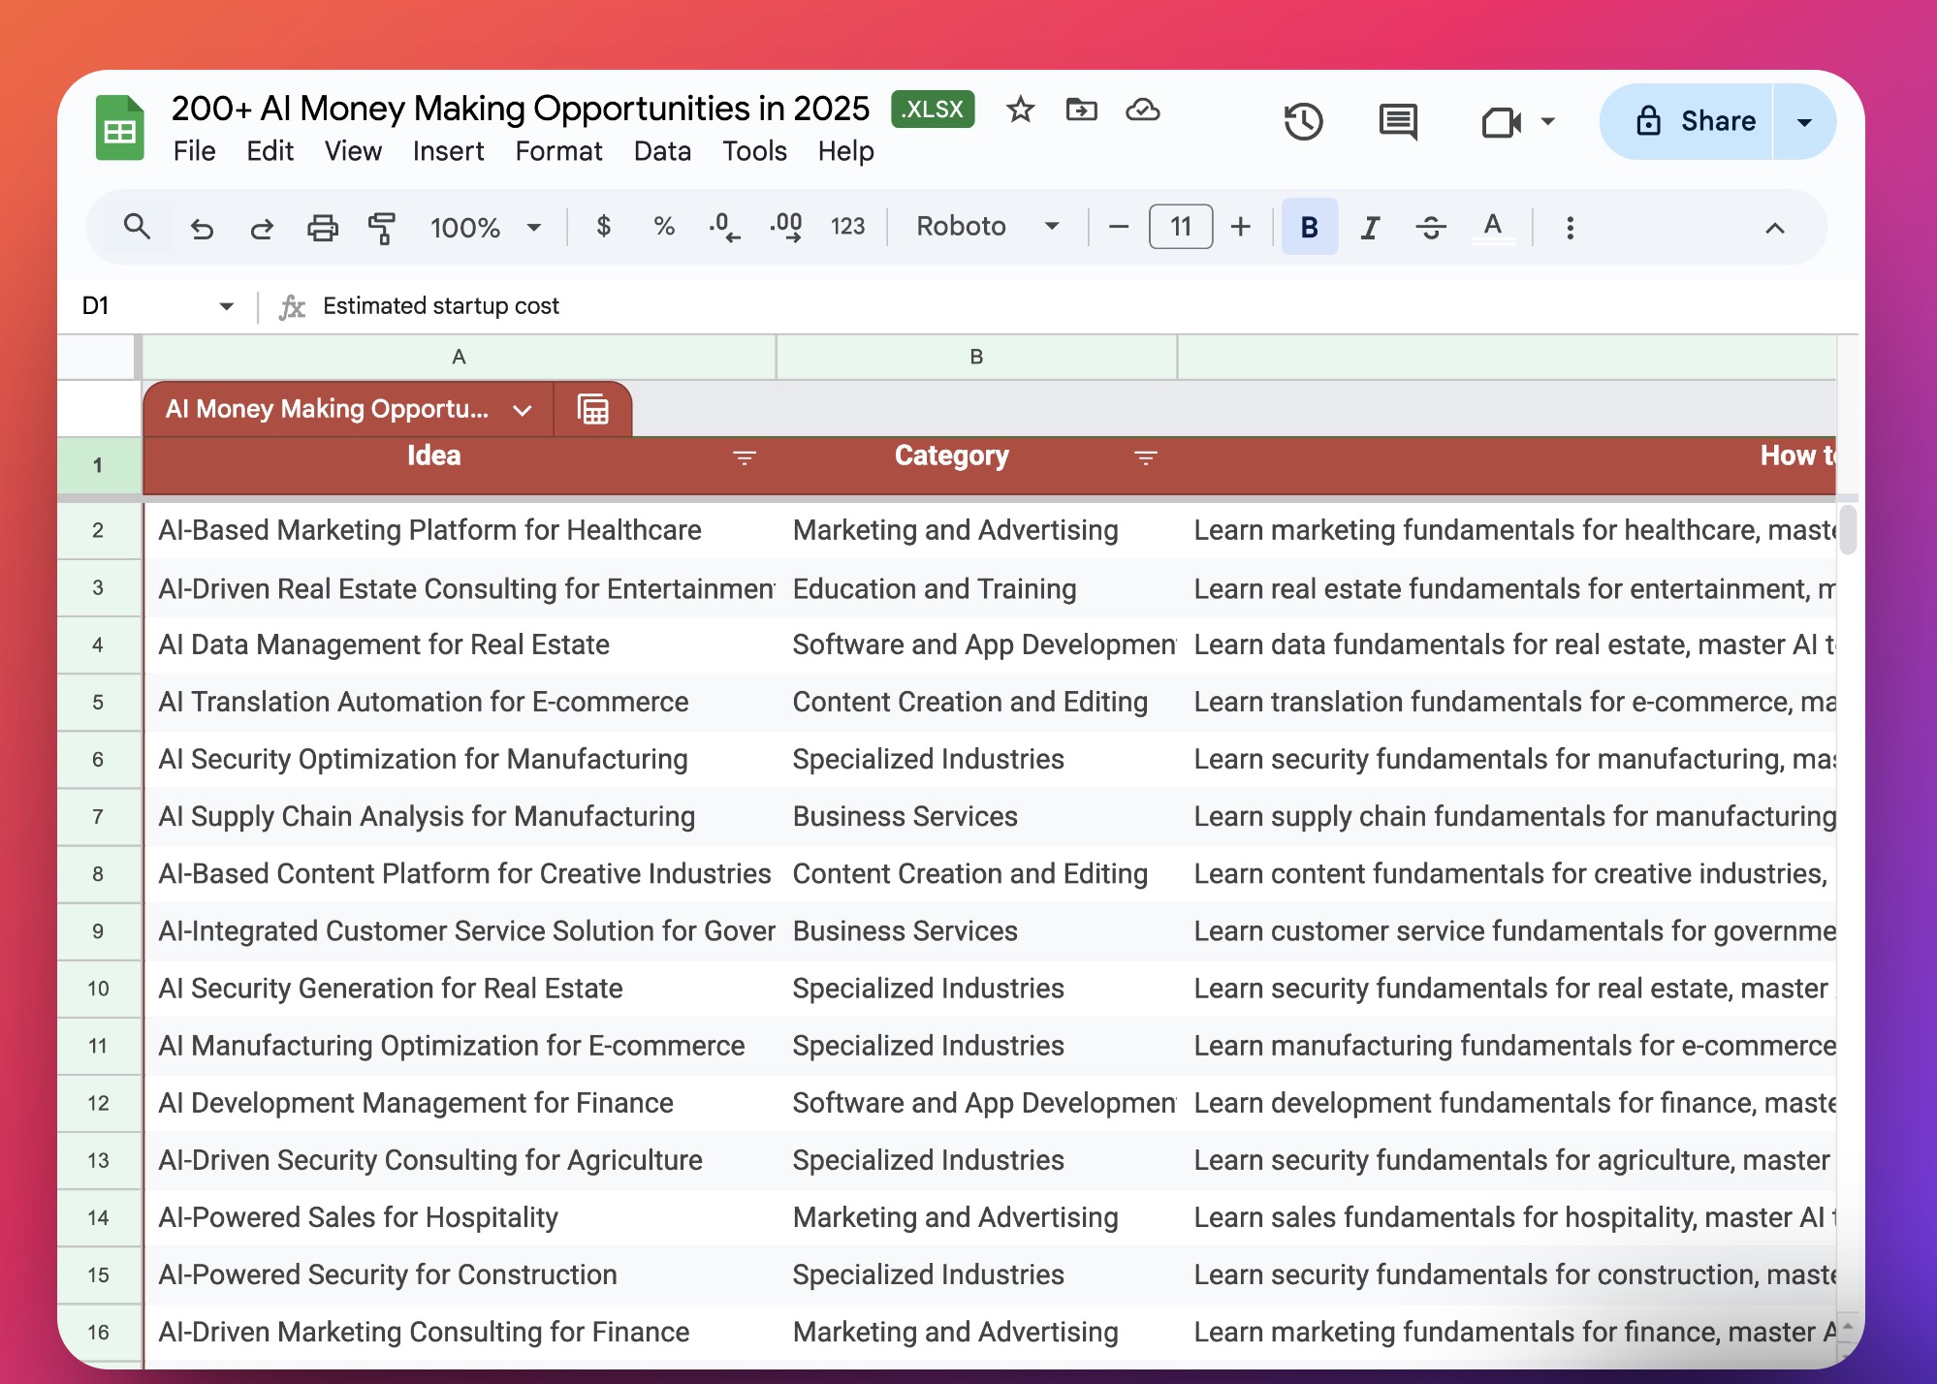Open the table view grid icon

pos(593,409)
